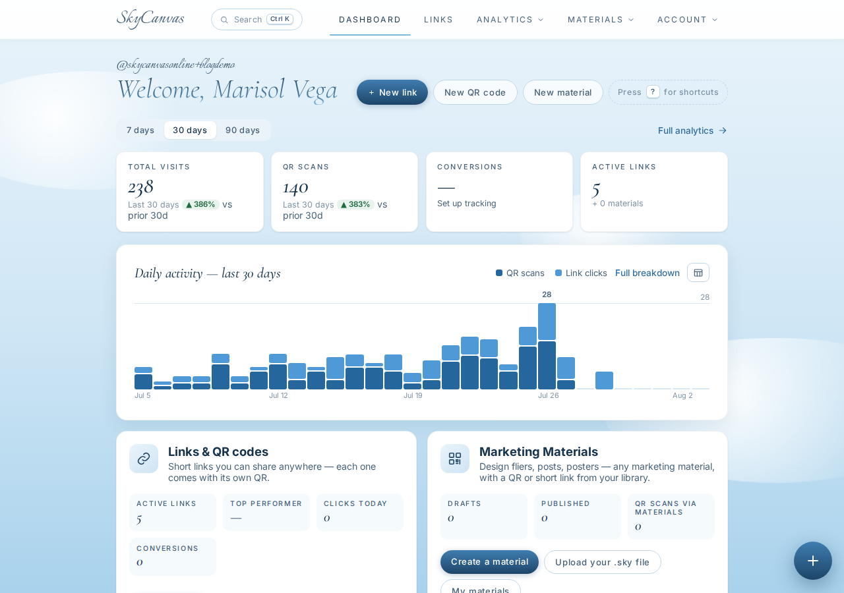844x593 pixels.
Task: Expand the Materials menu
Action: tap(601, 20)
